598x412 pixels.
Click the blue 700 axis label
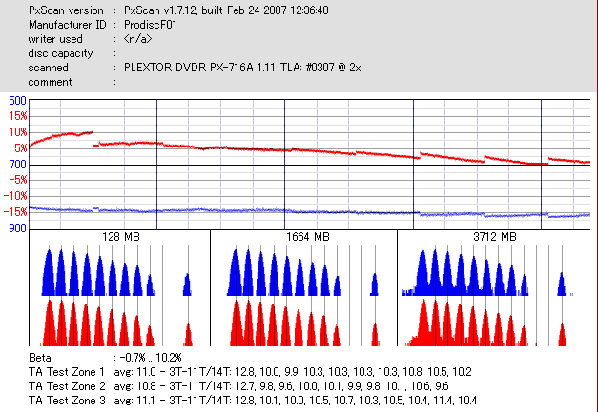click(x=17, y=165)
